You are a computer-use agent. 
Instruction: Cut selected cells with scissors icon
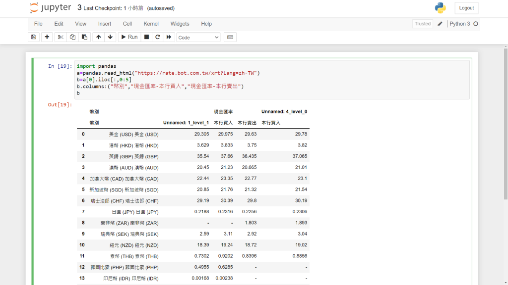(x=61, y=37)
